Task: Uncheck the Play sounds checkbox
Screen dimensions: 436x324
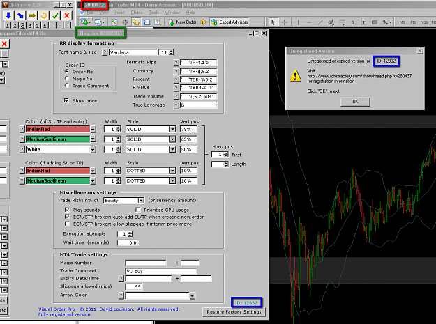Action: [67, 210]
